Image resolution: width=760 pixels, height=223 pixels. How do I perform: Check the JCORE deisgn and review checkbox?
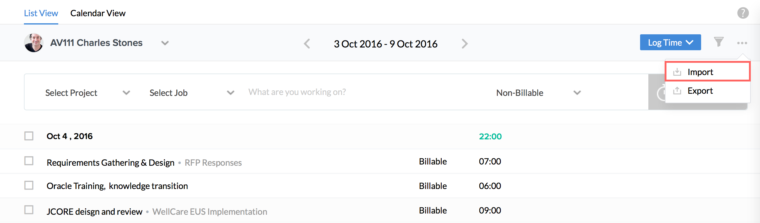pyautogui.click(x=29, y=210)
